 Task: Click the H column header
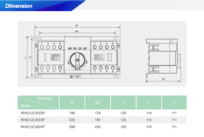pos(174,102)
